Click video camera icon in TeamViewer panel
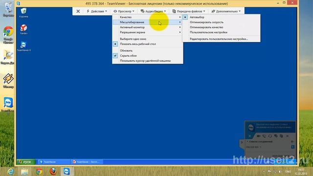 (x=258, y=136)
